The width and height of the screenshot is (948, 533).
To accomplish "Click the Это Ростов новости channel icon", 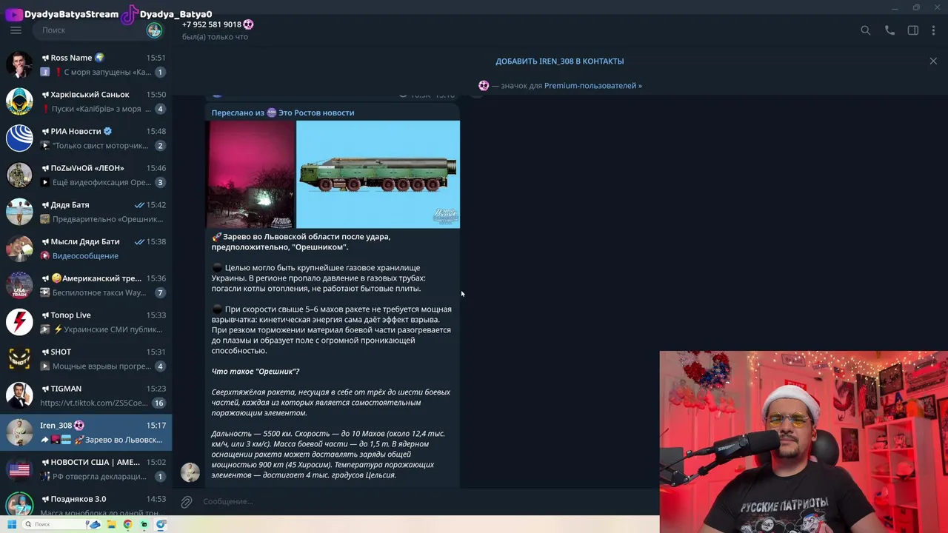I will [x=271, y=113].
